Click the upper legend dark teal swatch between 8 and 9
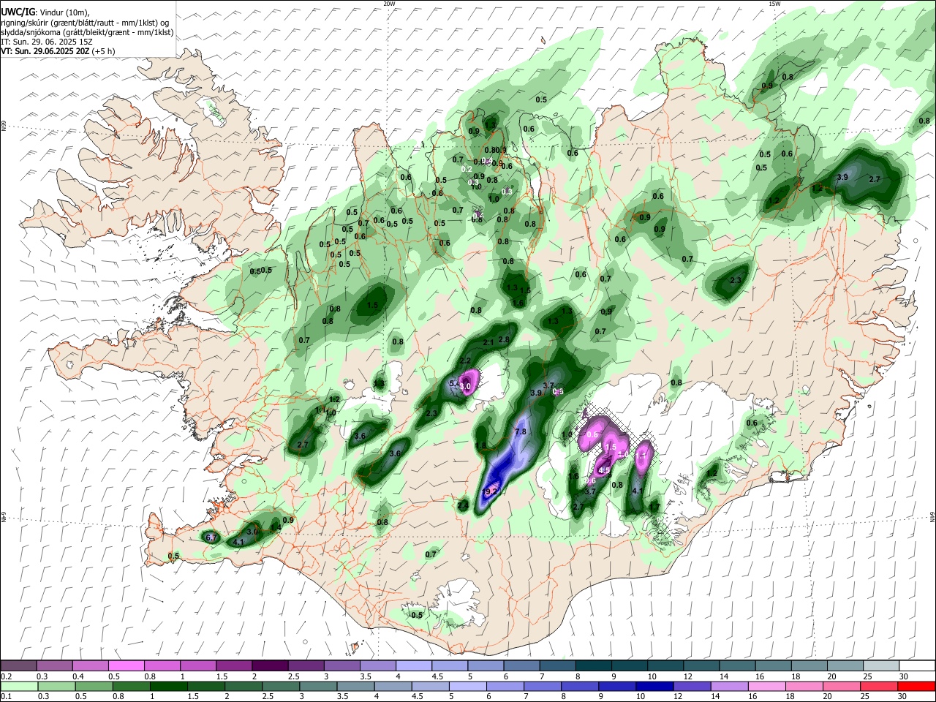 pos(594,666)
